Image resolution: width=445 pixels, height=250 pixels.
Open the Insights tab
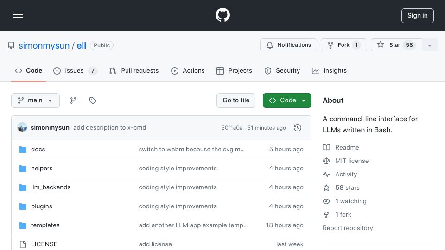329,70
